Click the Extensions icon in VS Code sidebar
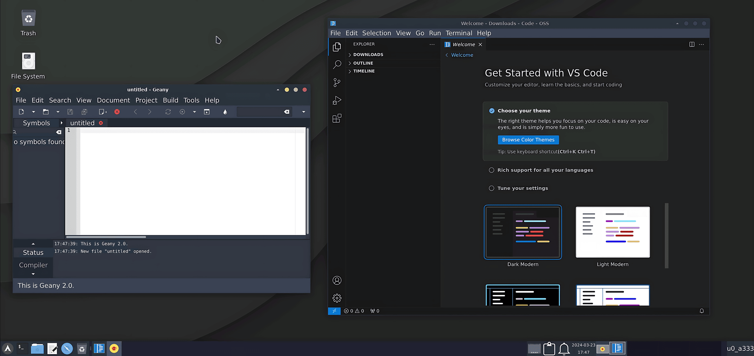Screen dimensions: 754x356 click(x=337, y=118)
